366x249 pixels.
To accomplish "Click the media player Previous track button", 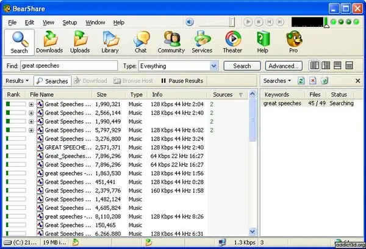I will coord(269,22).
